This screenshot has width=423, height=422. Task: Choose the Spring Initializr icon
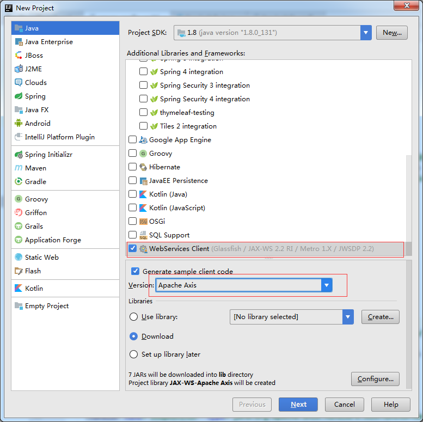point(19,155)
